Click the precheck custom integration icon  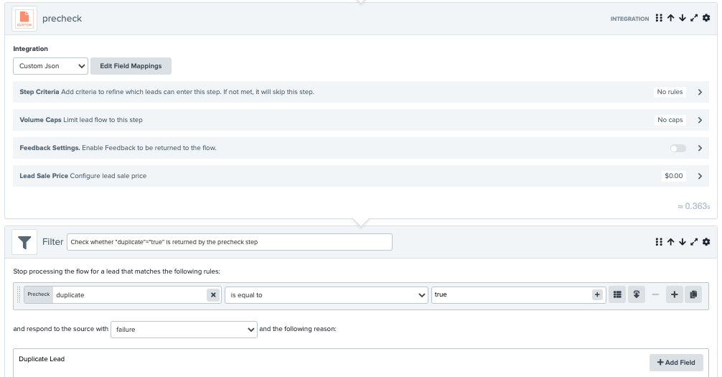[x=24, y=19]
